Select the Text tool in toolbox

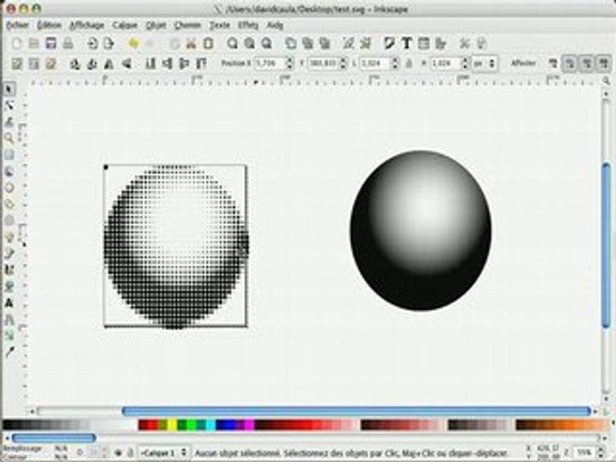pyautogui.click(x=9, y=304)
